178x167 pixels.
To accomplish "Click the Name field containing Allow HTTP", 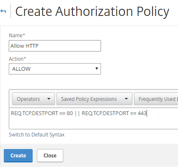I will point(55,46).
